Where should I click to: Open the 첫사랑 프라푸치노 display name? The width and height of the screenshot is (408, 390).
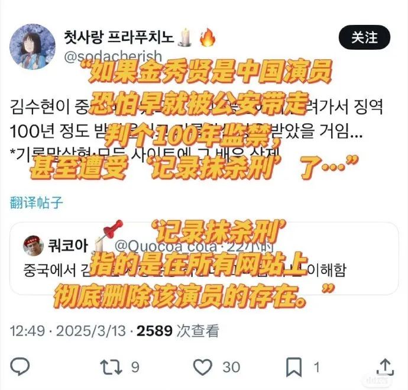(x=119, y=37)
